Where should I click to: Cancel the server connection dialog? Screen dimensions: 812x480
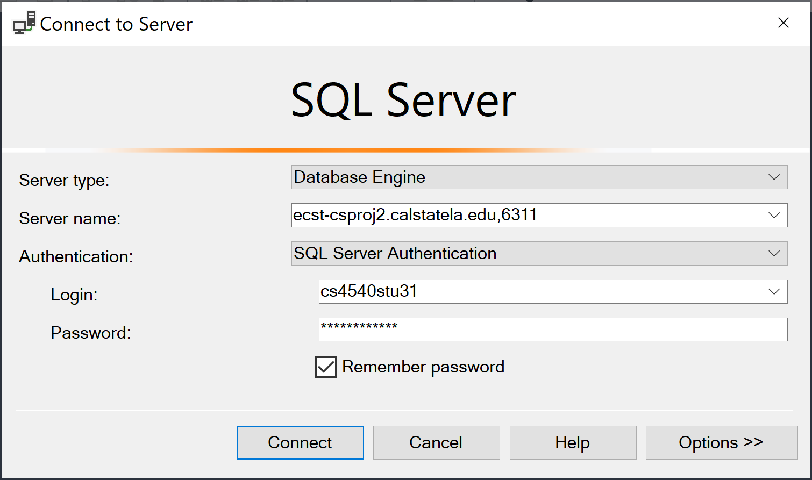[436, 442]
